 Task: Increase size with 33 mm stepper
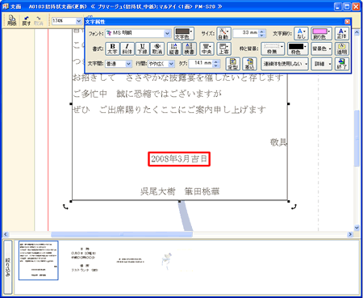tap(262, 31)
